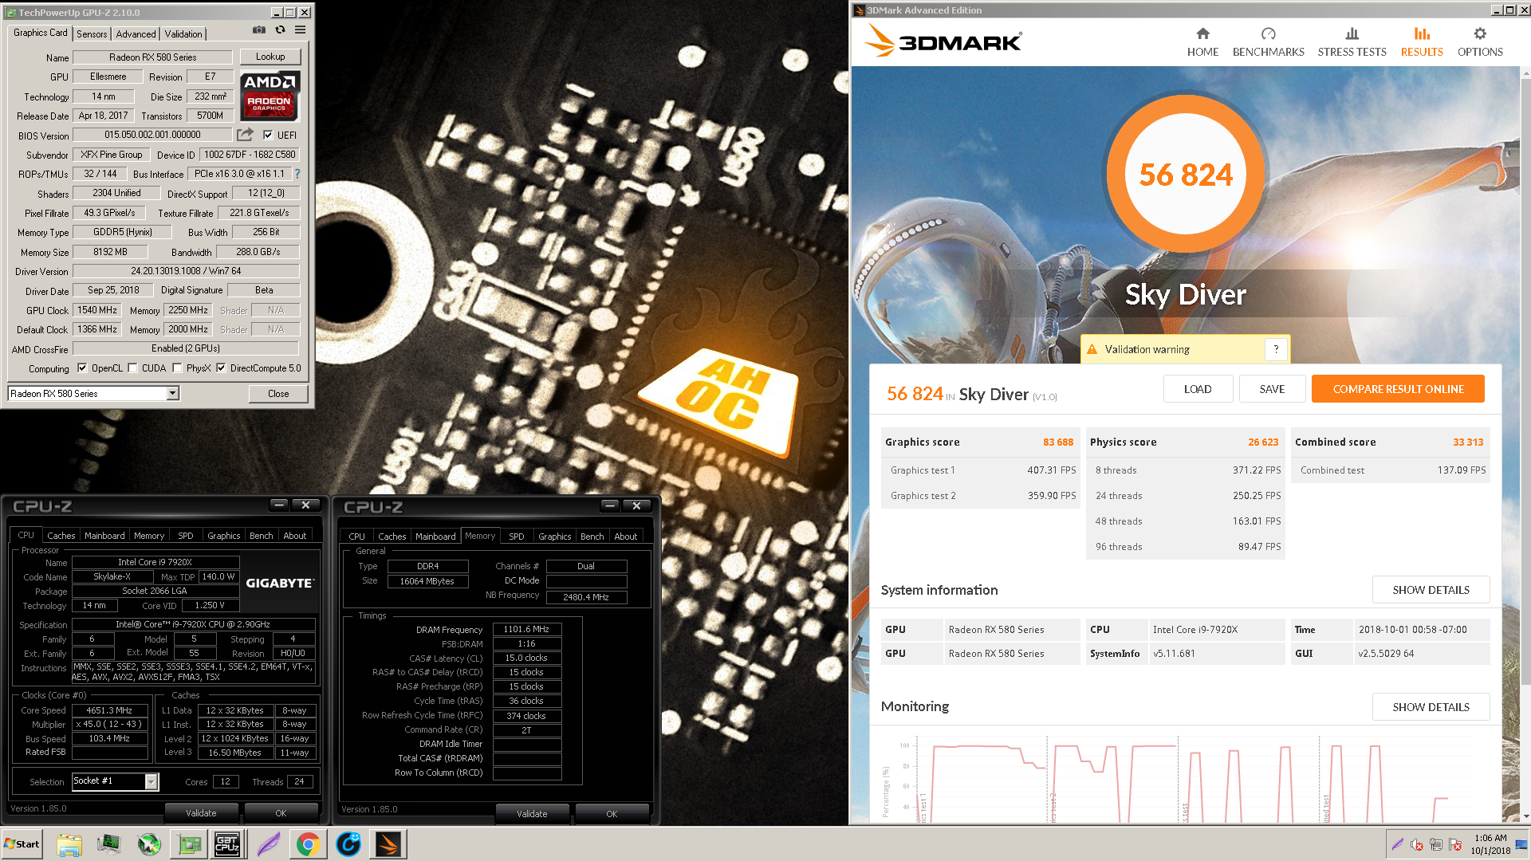Toggle the PhysX checkbox
The width and height of the screenshot is (1531, 861).
178,368
